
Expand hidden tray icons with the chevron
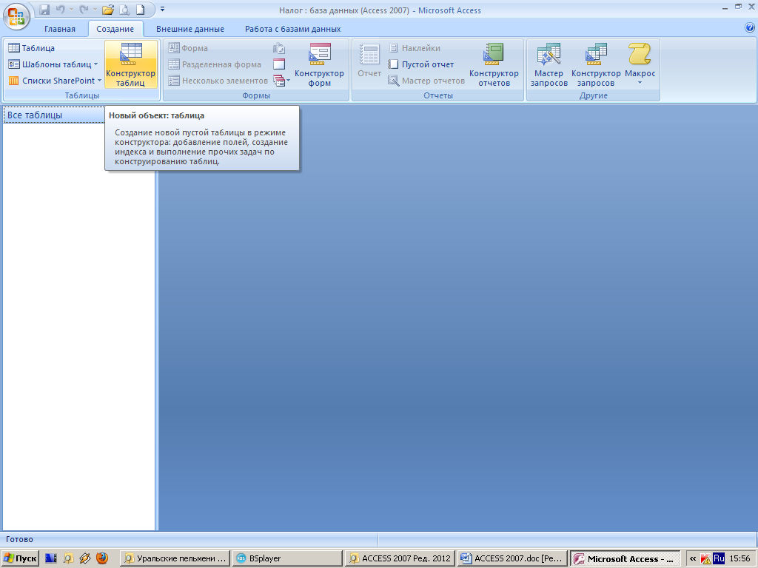click(693, 559)
